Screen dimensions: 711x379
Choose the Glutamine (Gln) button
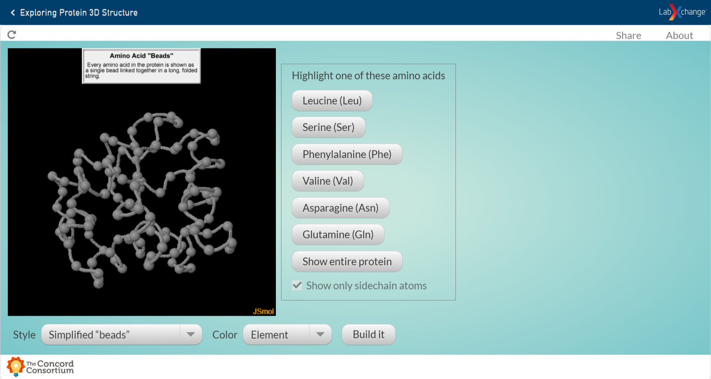coord(338,235)
